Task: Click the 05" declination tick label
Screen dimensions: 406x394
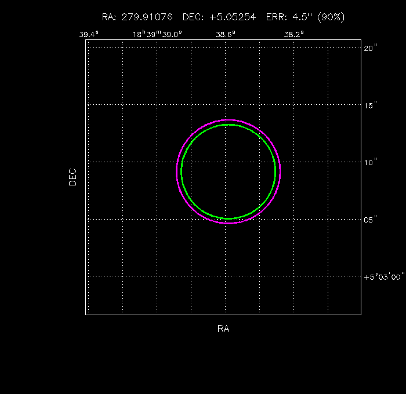Action: 371,219
